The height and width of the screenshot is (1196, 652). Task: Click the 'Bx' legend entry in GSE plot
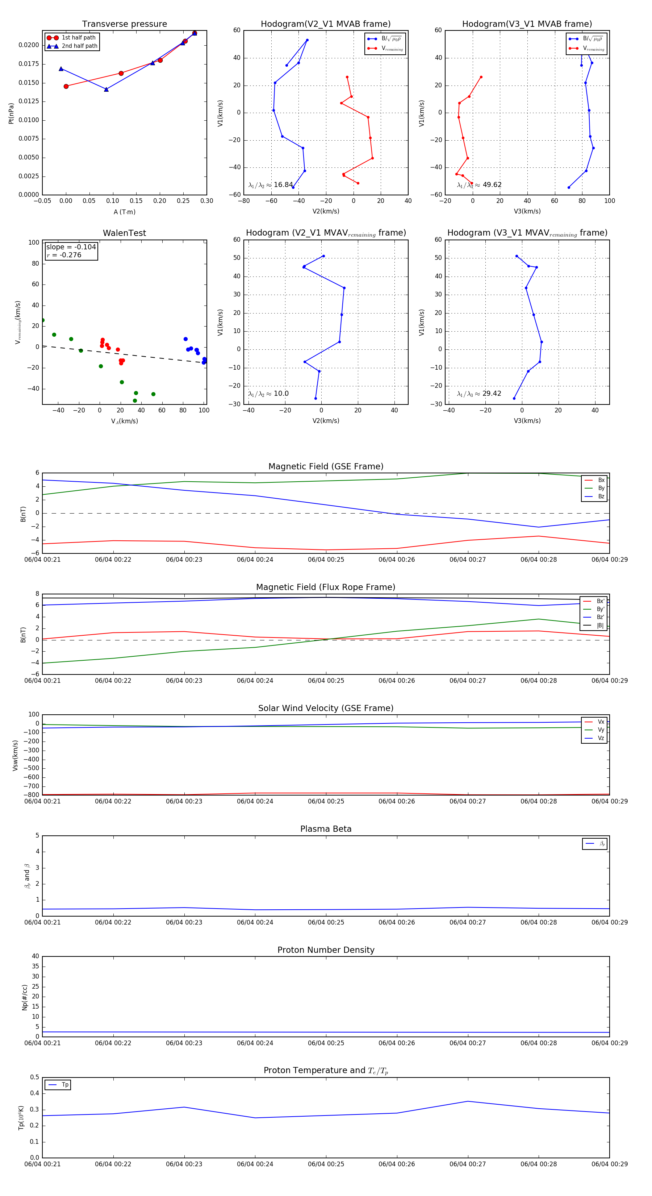tap(594, 480)
